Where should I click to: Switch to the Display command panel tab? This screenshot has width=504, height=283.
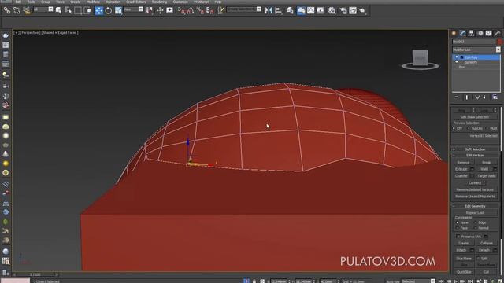pos(488,33)
